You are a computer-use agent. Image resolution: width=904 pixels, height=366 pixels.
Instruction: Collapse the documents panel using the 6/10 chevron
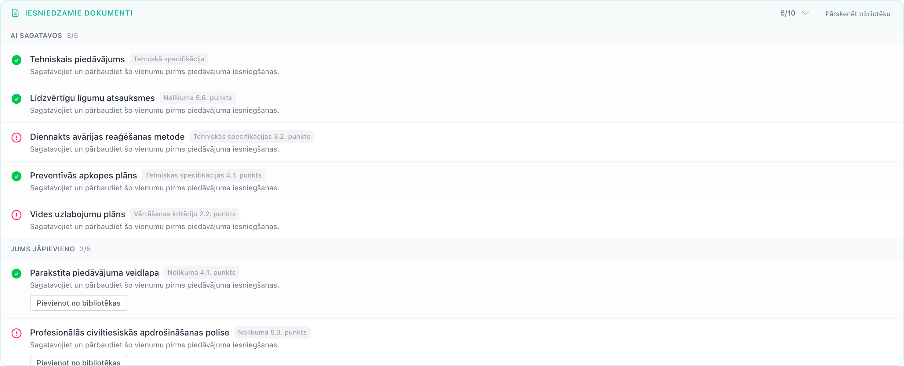tap(805, 13)
